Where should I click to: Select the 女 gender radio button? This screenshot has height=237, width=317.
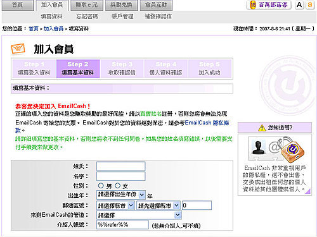[117, 186]
